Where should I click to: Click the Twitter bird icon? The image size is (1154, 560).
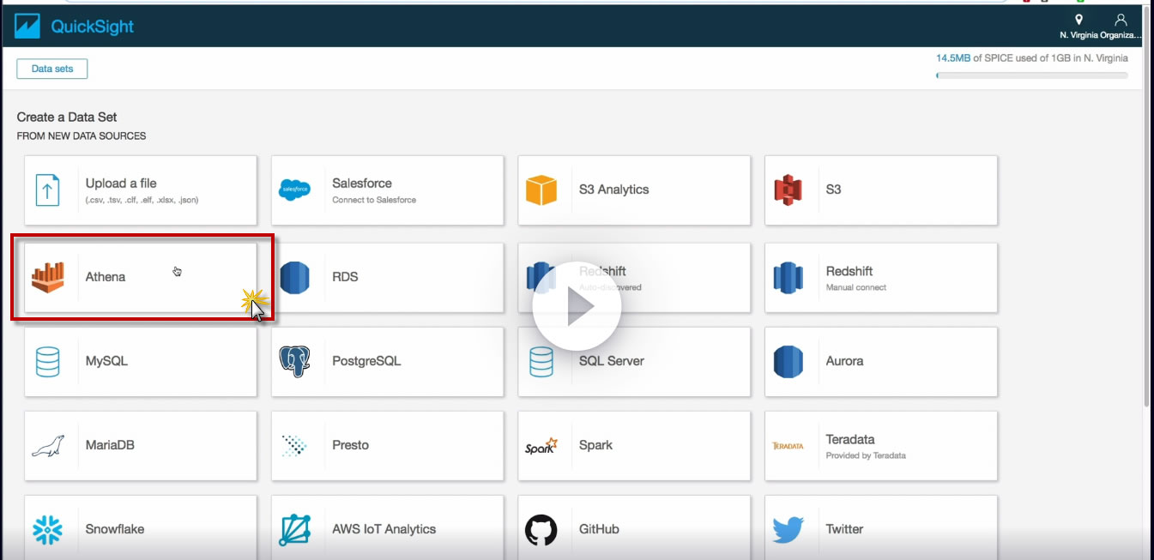click(788, 529)
